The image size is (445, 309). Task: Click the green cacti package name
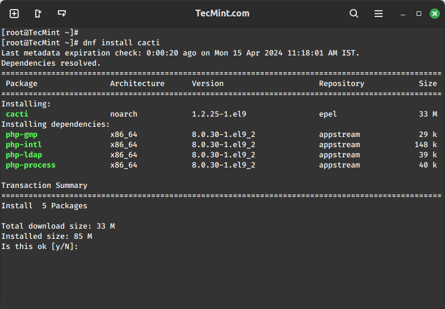(17, 114)
